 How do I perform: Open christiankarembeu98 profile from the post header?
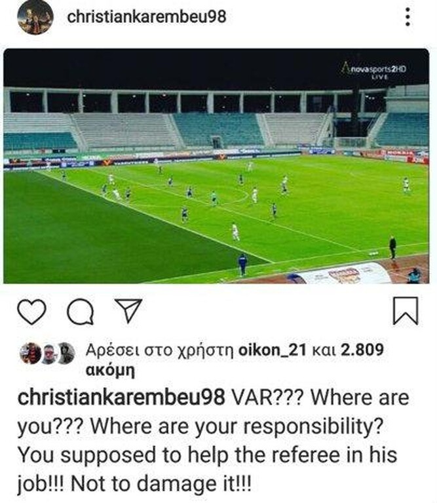pos(147,17)
